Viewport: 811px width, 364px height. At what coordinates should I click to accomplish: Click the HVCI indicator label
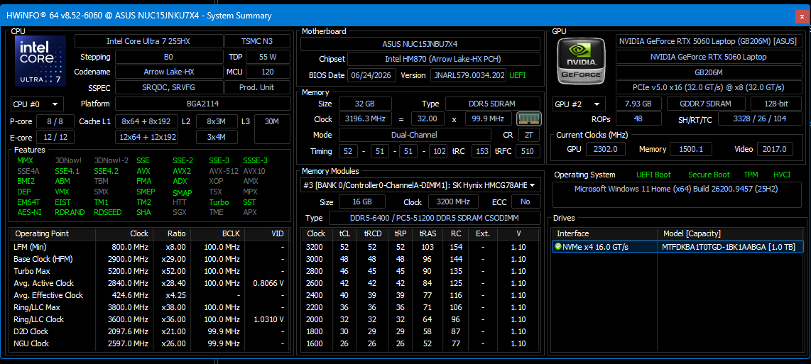(781, 175)
